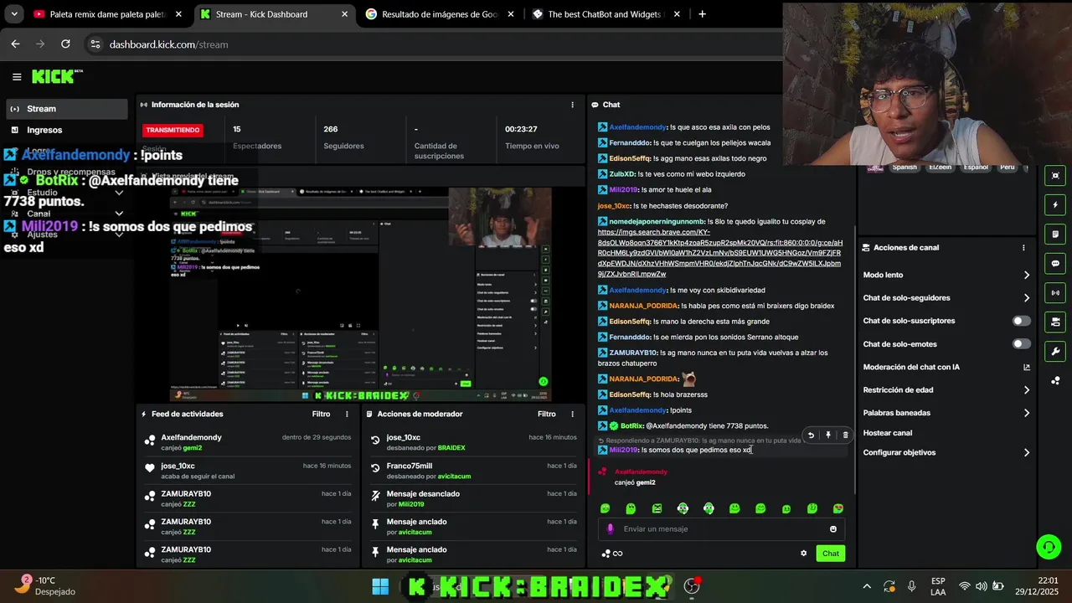Viewport: 1072px width, 603px height.
Task: Open Filtro in Feed de actividades
Action: click(321, 414)
